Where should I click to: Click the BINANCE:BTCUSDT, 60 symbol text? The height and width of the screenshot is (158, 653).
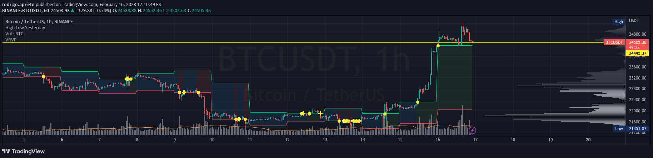click(26, 11)
